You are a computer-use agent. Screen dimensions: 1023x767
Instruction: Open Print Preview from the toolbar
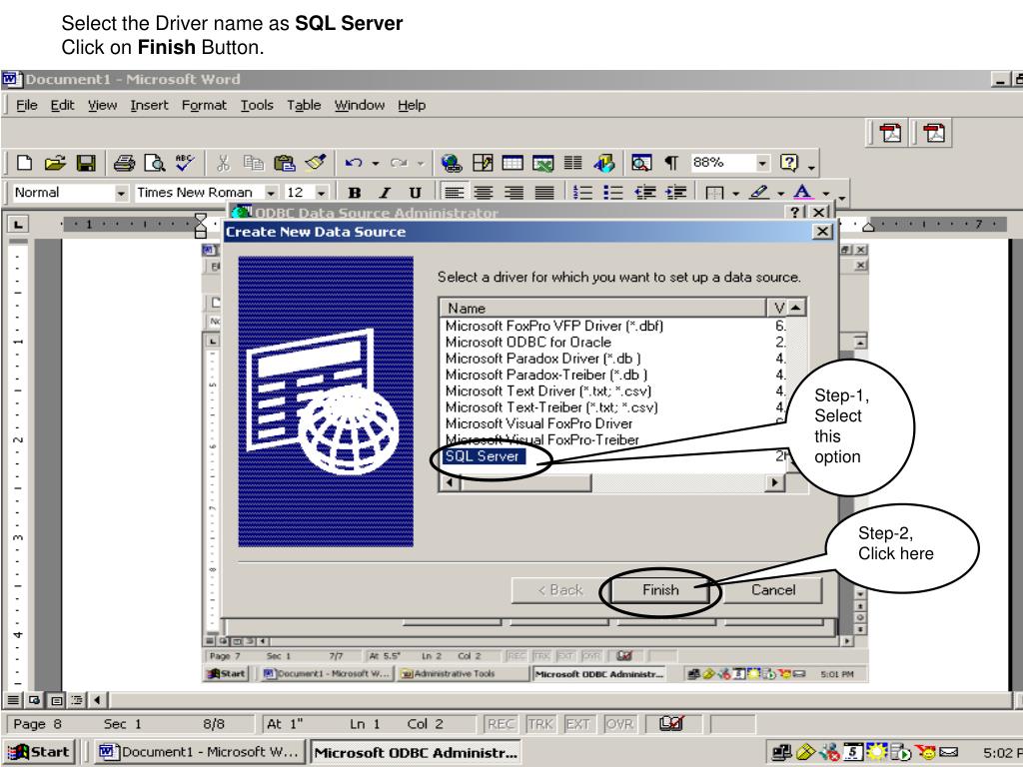[x=155, y=163]
